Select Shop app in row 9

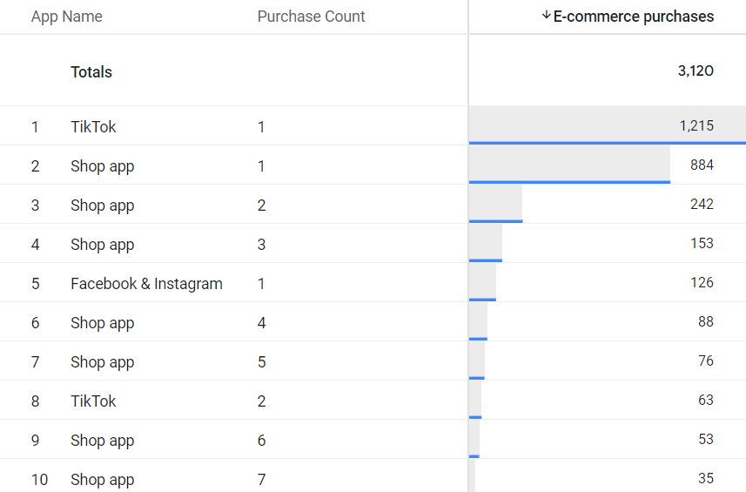[103, 440]
